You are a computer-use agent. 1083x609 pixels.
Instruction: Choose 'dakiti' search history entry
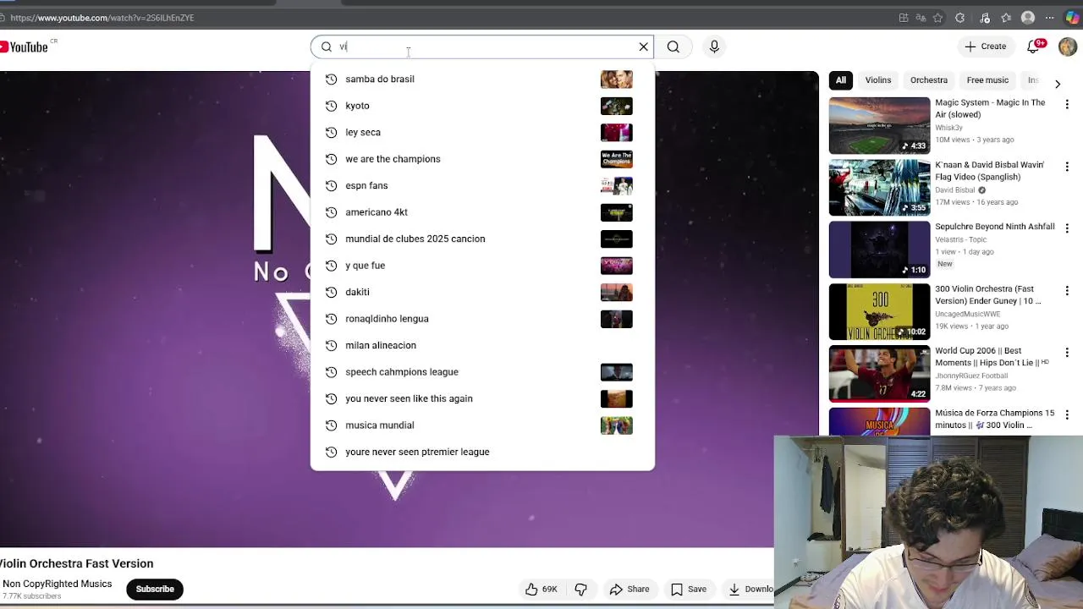482,292
